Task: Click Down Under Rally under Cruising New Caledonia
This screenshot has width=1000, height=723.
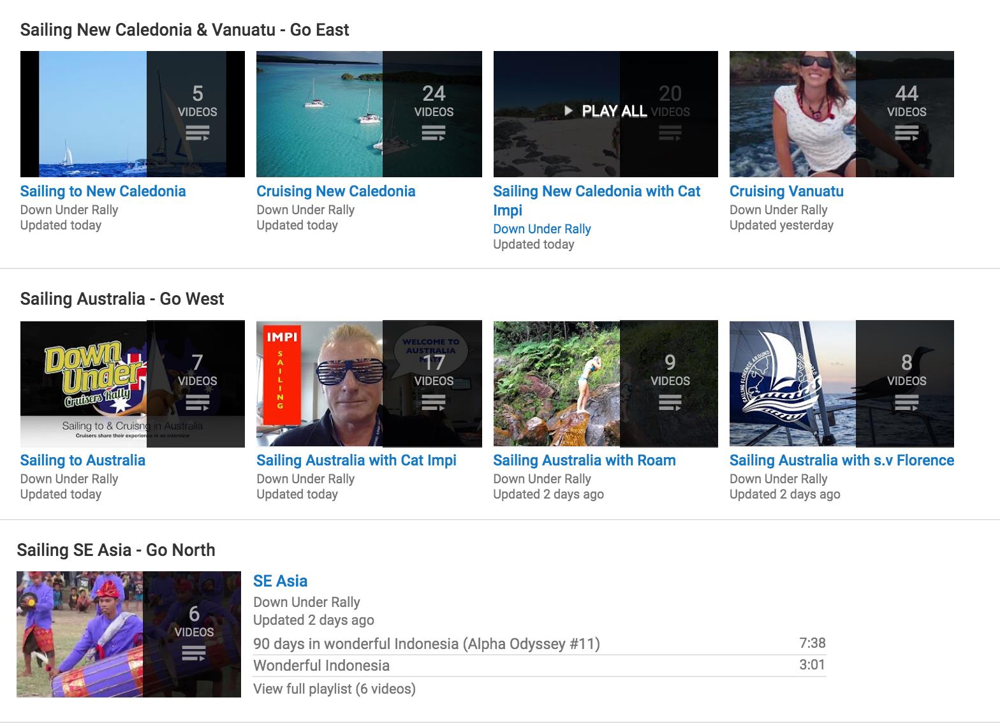Action: [305, 210]
